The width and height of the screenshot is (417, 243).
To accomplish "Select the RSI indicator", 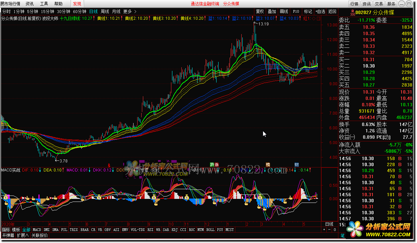I will pos(150,230).
